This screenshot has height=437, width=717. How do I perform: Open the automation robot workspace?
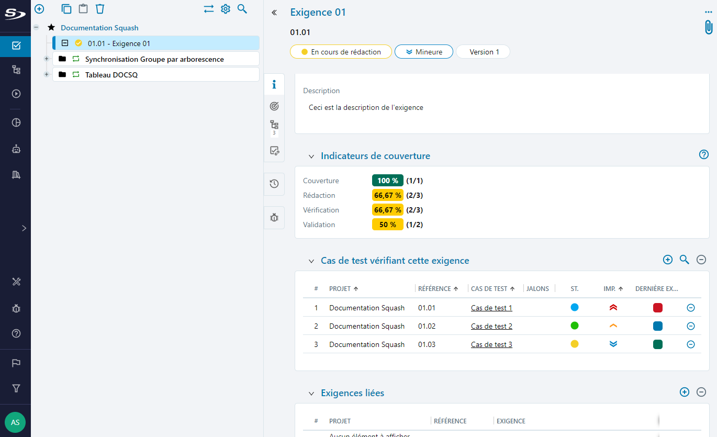[16, 149]
